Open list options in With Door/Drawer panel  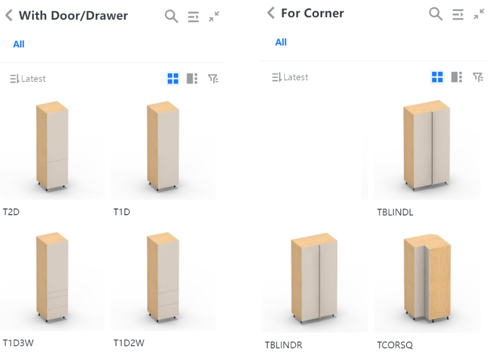pos(193,17)
